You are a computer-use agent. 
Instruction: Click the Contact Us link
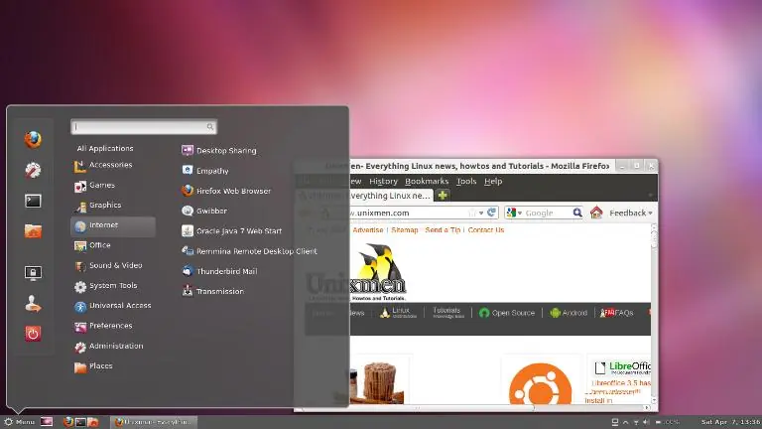pyautogui.click(x=486, y=230)
